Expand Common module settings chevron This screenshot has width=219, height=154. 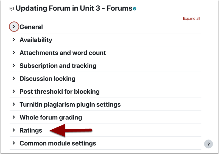pyautogui.click(x=14, y=143)
